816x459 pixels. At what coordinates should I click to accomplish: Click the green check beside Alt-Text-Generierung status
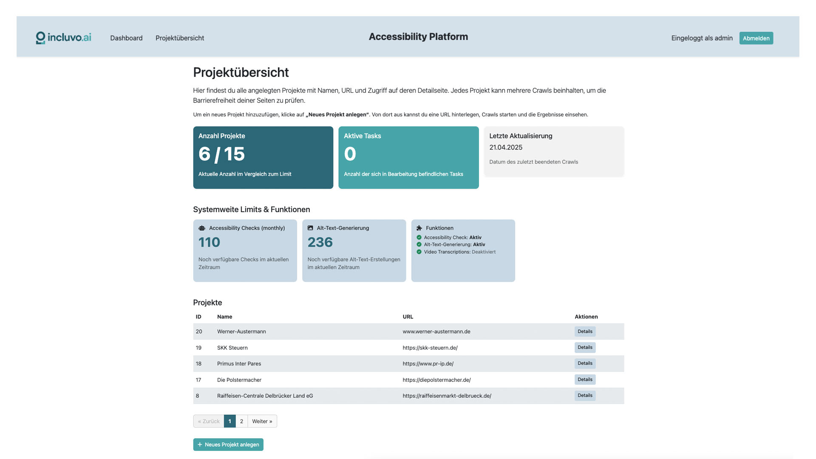coord(420,244)
